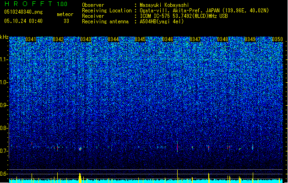
Task: Click the 0343 time marker
Action: [86, 39]
